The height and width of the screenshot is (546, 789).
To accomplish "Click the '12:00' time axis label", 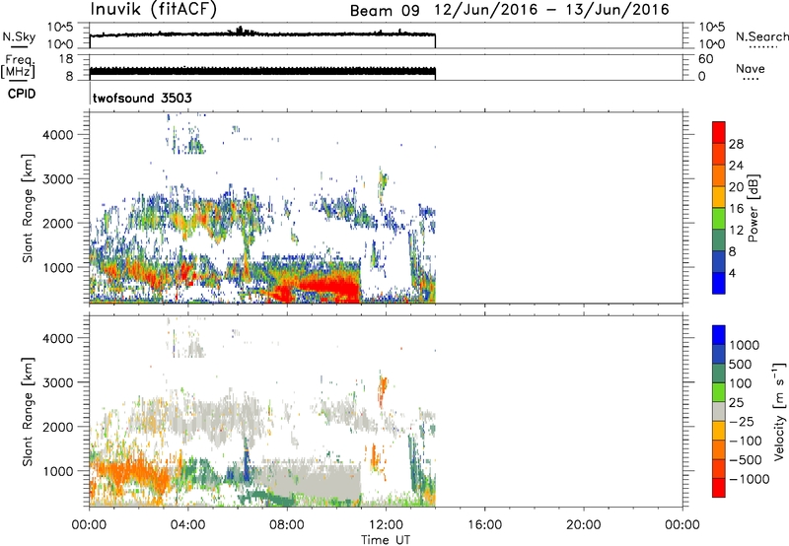I will (386, 525).
